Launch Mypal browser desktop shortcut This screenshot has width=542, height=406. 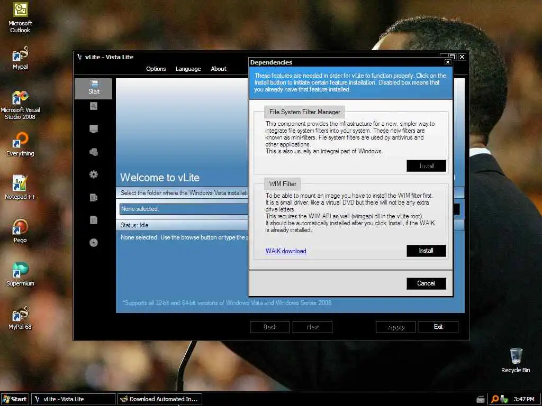click(20, 58)
